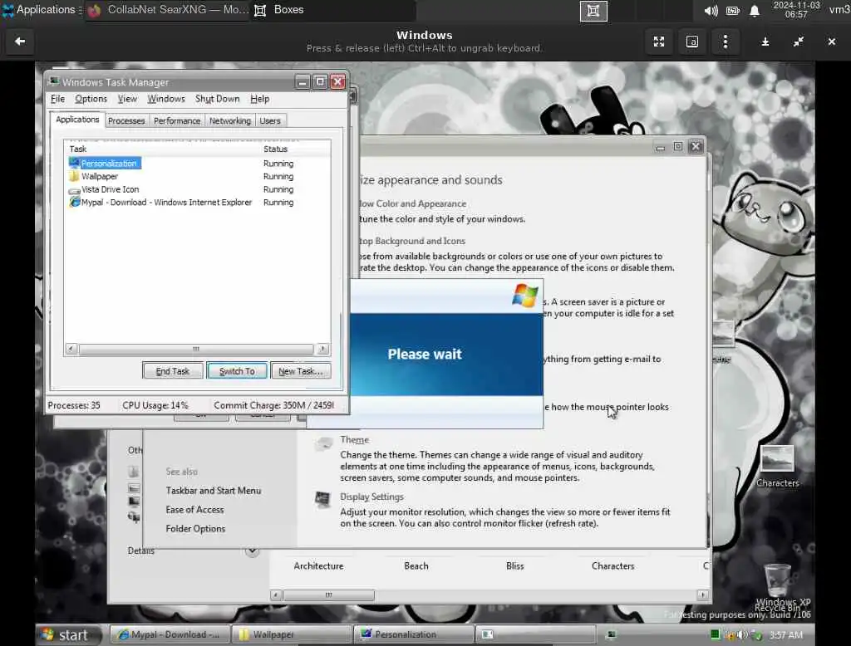Select the Characters wallpaper folder label

coord(612,565)
